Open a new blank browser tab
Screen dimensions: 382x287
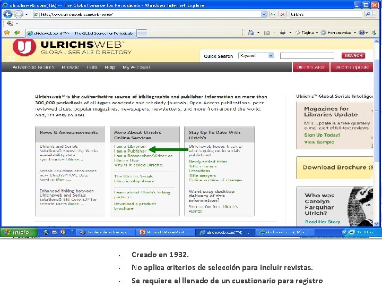[x=142, y=33]
